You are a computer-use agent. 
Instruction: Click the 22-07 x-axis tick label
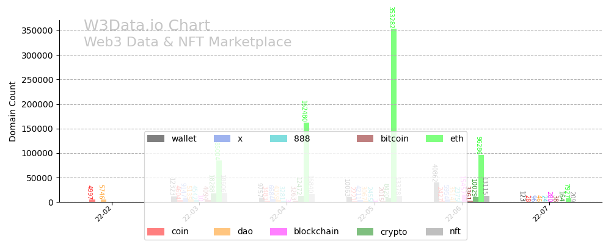tap(541, 213)
